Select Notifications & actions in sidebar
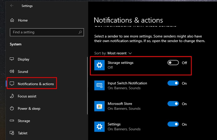This screenshot has width=217, height=140. click(x=36, y=84)
